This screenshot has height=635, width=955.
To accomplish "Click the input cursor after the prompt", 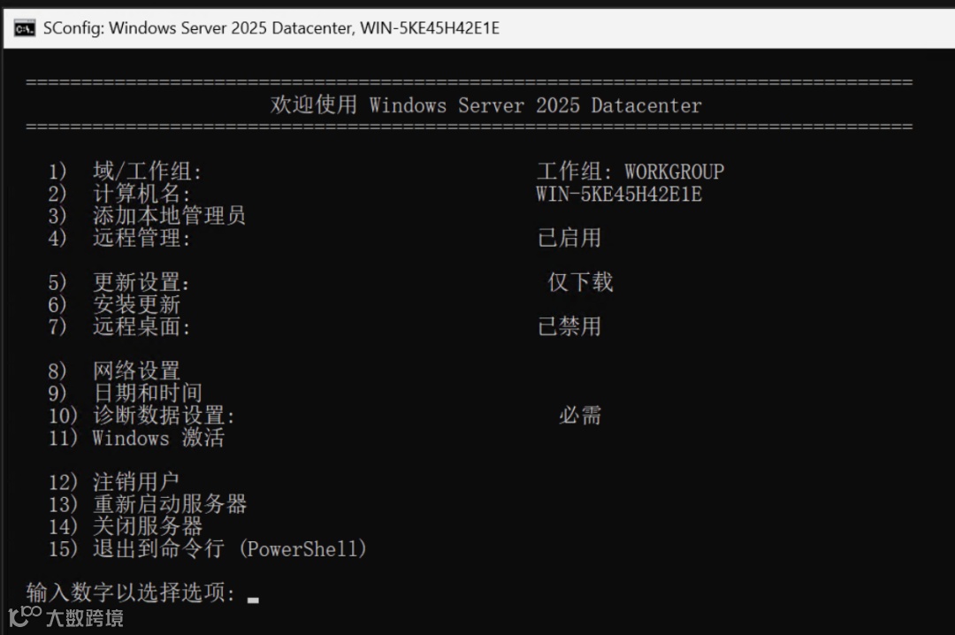I will (254, 601).
